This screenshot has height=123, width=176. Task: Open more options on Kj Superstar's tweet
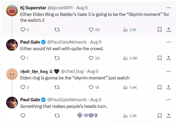tap(168, 7)
